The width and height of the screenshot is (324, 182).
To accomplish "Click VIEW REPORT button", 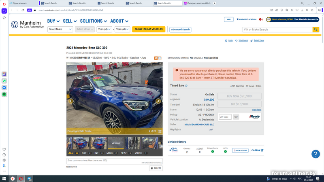I will 240,150.
